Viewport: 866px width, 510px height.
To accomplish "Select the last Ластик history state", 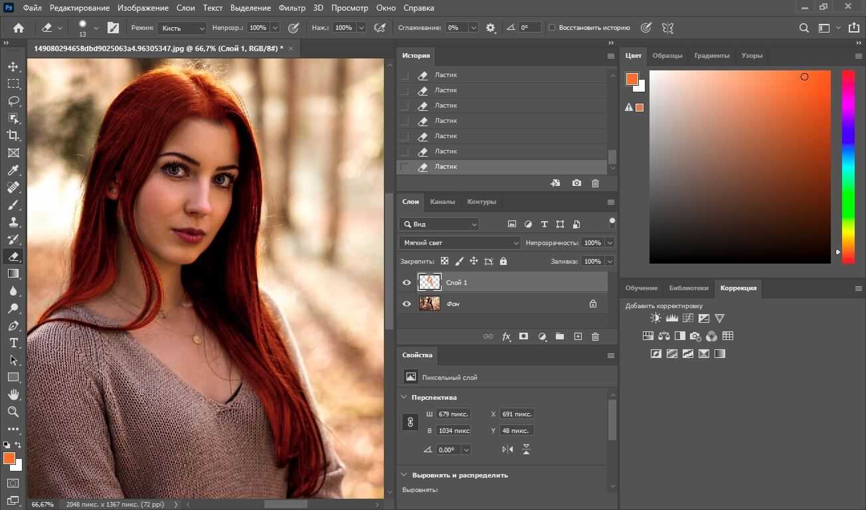I will (446, 167).
